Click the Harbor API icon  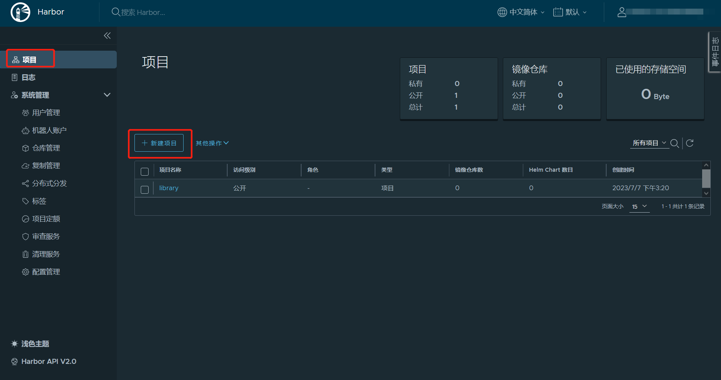tap(15, 362)
